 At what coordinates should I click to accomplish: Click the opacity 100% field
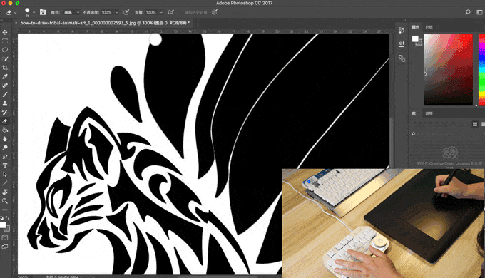click(x=107, y=12)
